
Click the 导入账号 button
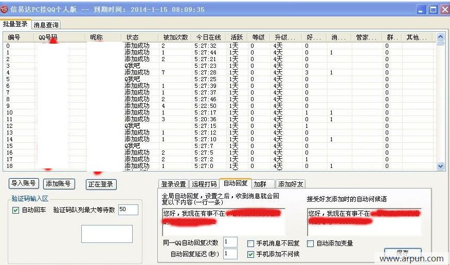24,183
